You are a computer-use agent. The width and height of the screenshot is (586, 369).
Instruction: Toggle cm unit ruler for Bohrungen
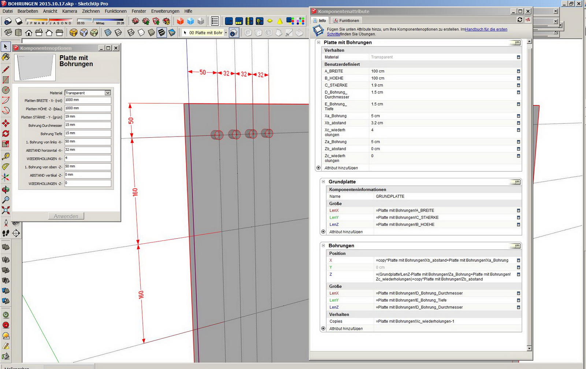tap(515, 246)
